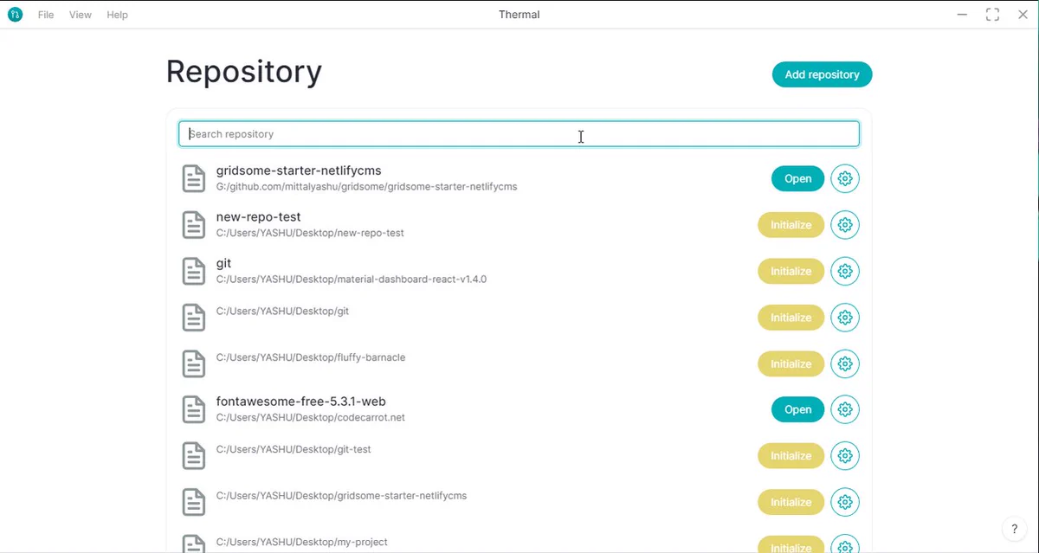Image resolution: width=1039 pixels, height=553 pixels.
Task: Open settings gear for Desktop/git row
Action: point(845,318)
